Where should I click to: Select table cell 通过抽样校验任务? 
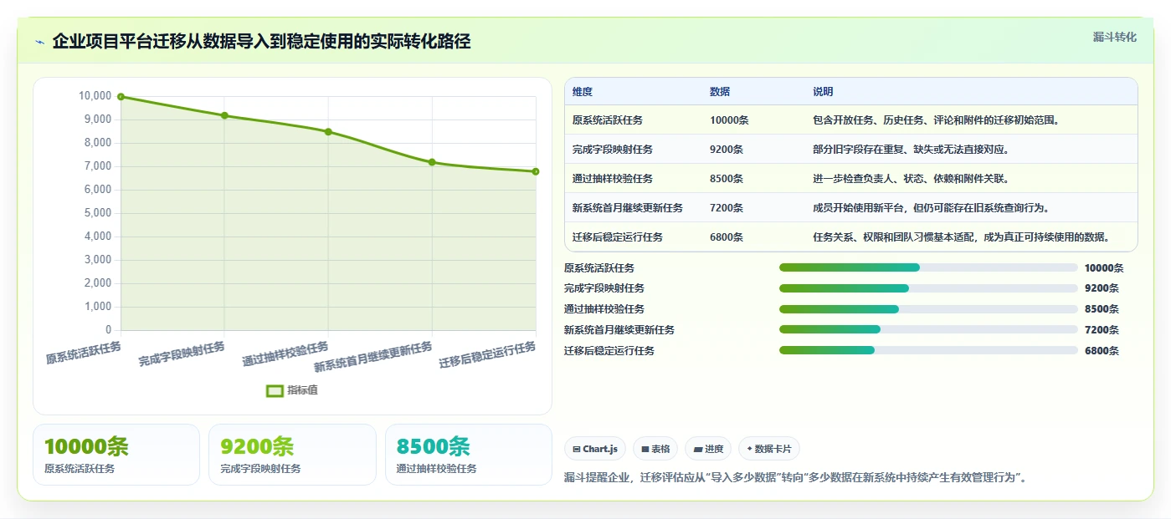613,179
